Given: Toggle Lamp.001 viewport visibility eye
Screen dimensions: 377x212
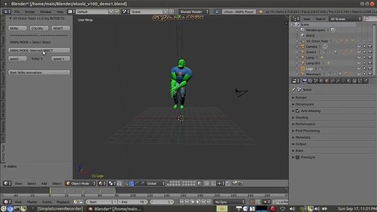Looking at the screenshot, I should [x=359, y=63].
